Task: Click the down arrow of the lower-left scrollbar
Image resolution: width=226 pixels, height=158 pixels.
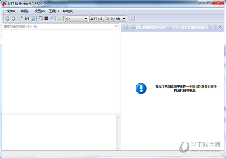Action: pyautogui.click(x=118, y=148)
